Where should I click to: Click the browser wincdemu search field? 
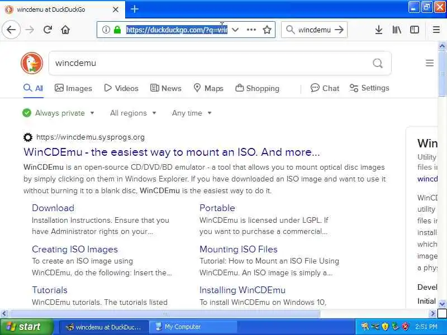click(x=315, y=30)
